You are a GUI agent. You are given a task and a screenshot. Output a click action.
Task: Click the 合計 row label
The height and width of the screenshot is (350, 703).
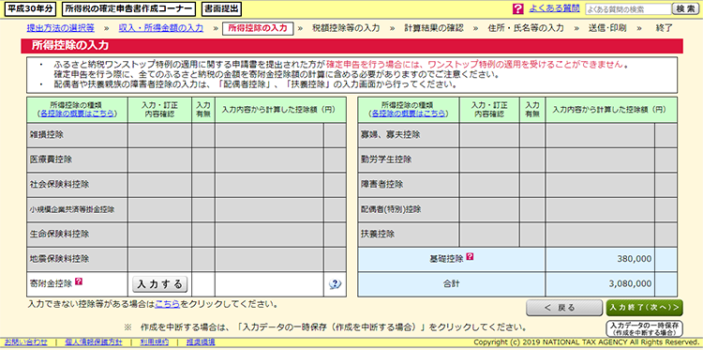(x=452, y=283)
